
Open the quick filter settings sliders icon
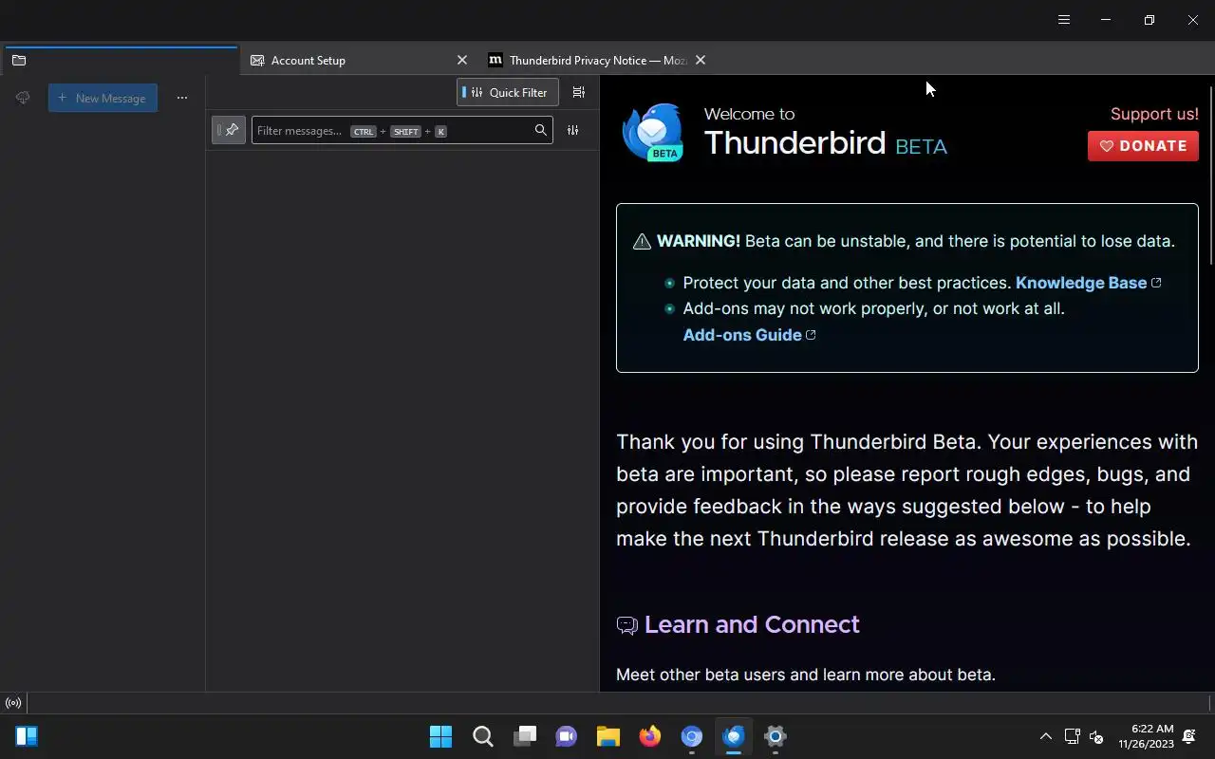[x=573, y=130]
